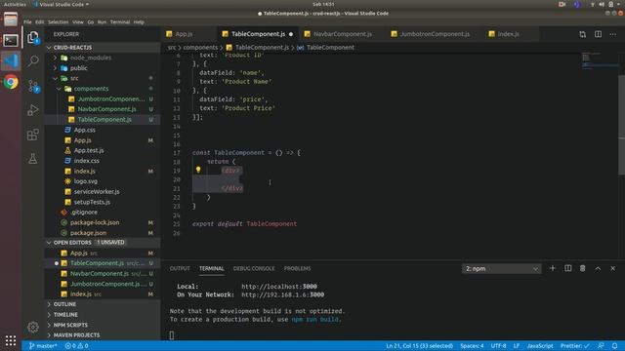The width and height of the screenshot is (625, 351).
Task: Open the notifications bell in status bar
Action: 614,346
